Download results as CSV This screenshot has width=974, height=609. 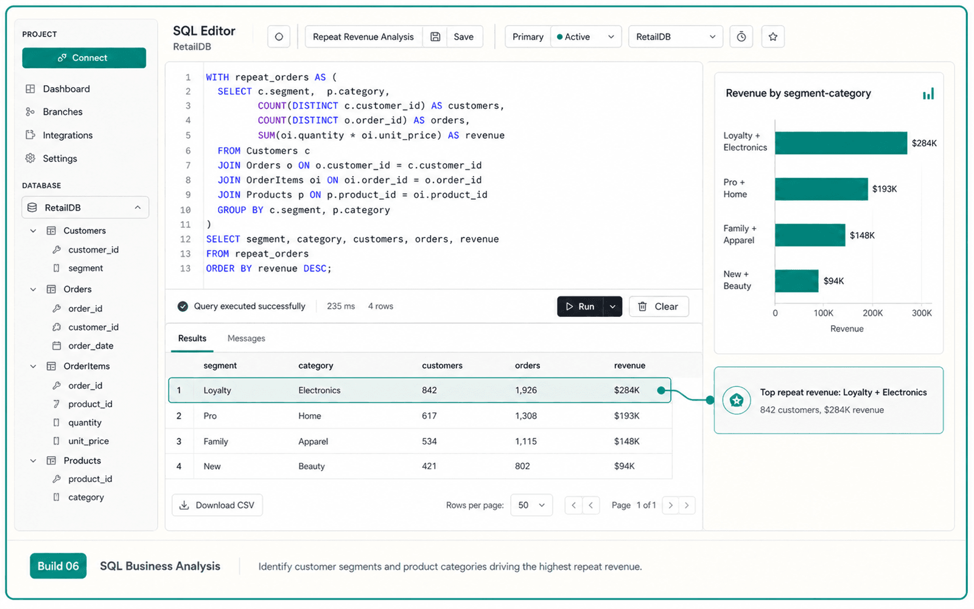[217, 505]
